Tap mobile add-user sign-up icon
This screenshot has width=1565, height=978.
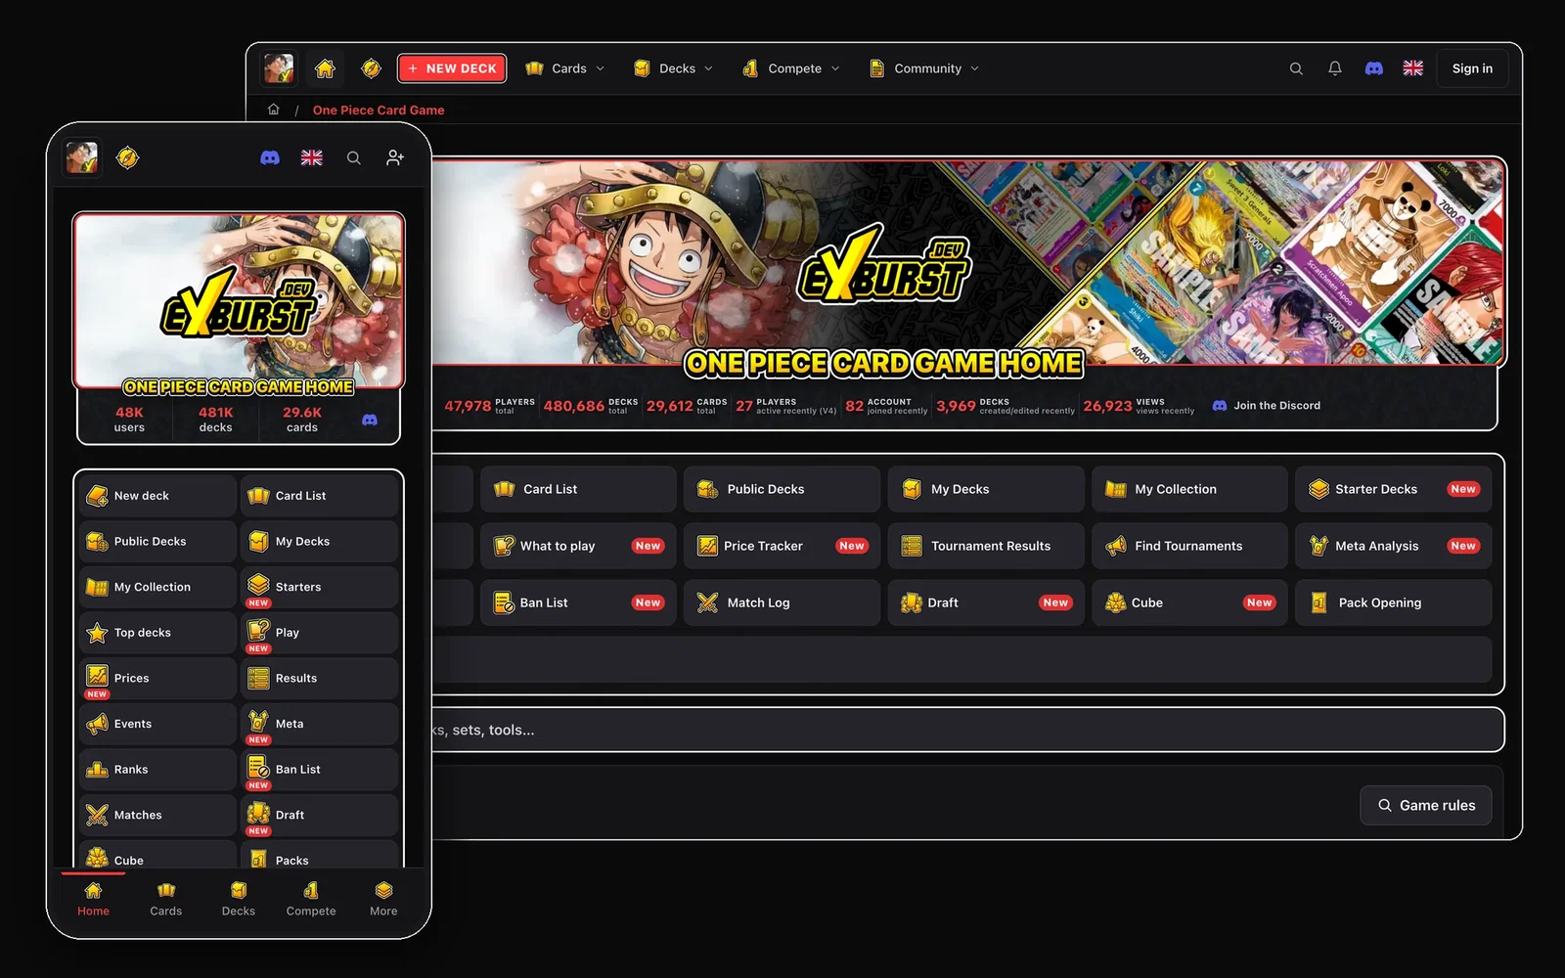[x=395, y=157]
